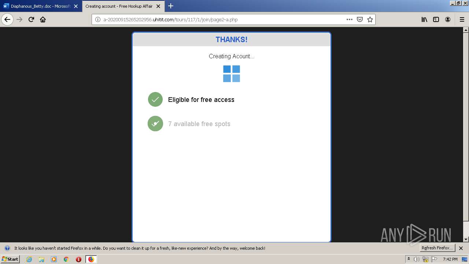The image size is (469, 264).
Task: Open the Firefox hamburger menu
Action: [x=462, y=19]
